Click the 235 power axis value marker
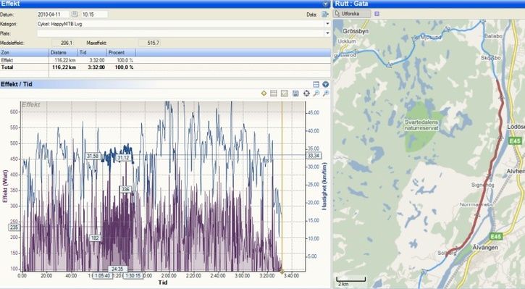 point(14,227)
